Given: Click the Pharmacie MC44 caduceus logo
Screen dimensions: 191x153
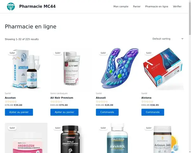Looking at the screenshot, I should 11,6.
